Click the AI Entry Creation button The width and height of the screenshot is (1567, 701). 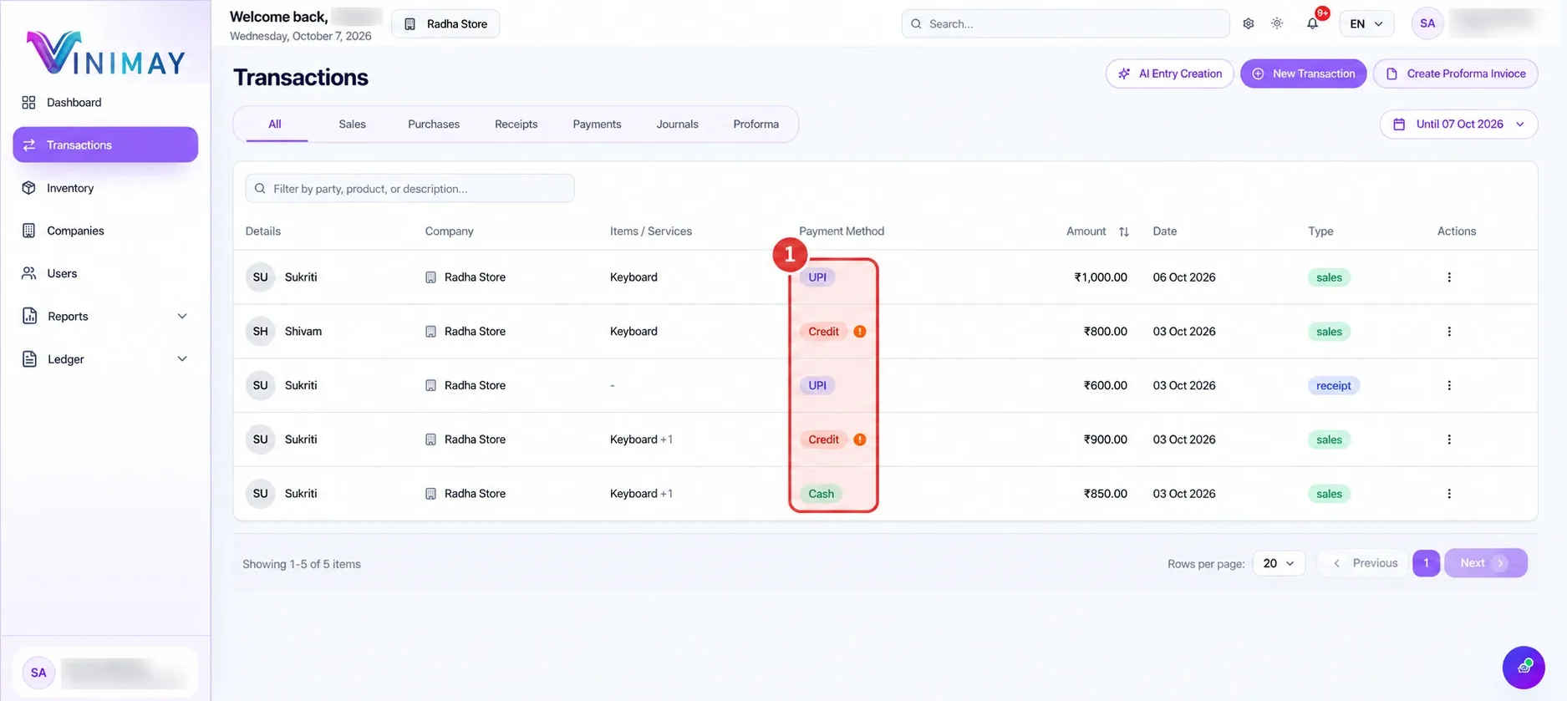1170,74
